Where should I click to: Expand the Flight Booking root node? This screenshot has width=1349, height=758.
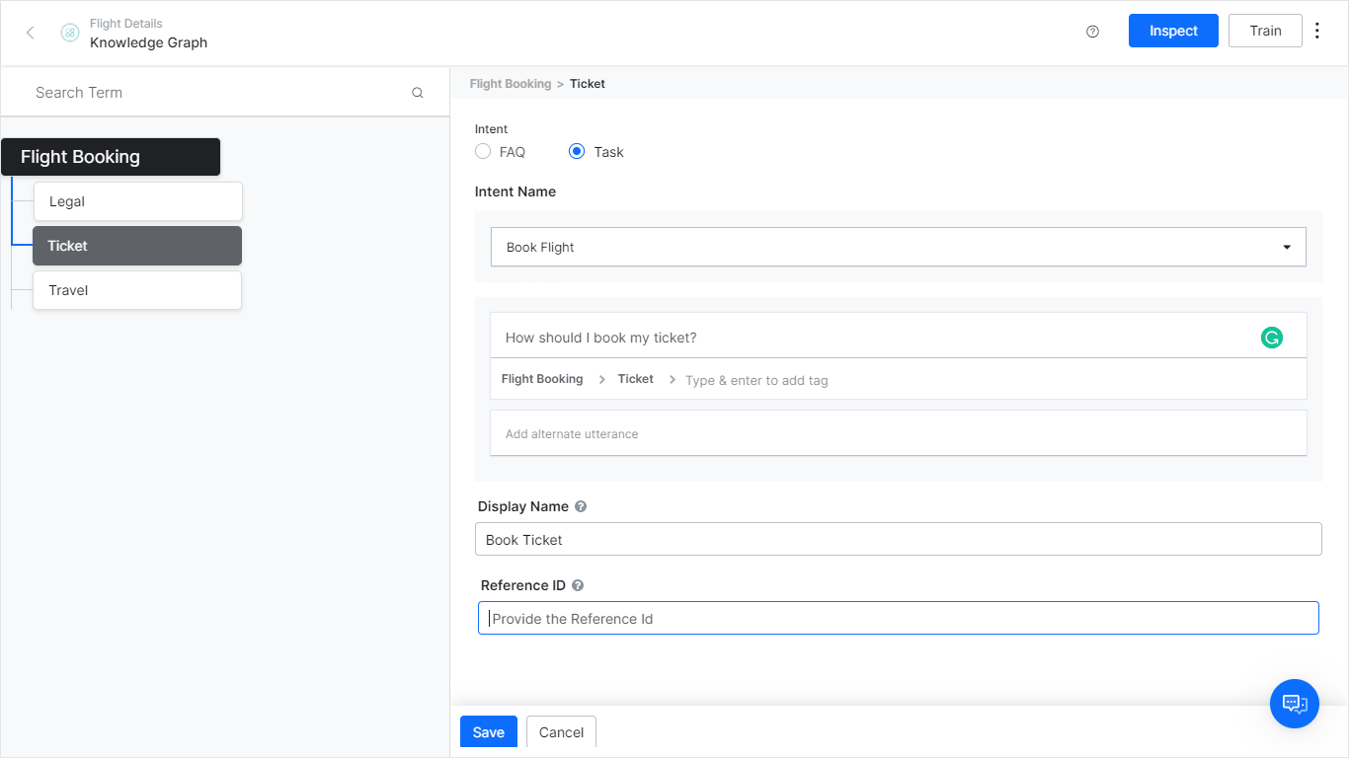[111, 156]
